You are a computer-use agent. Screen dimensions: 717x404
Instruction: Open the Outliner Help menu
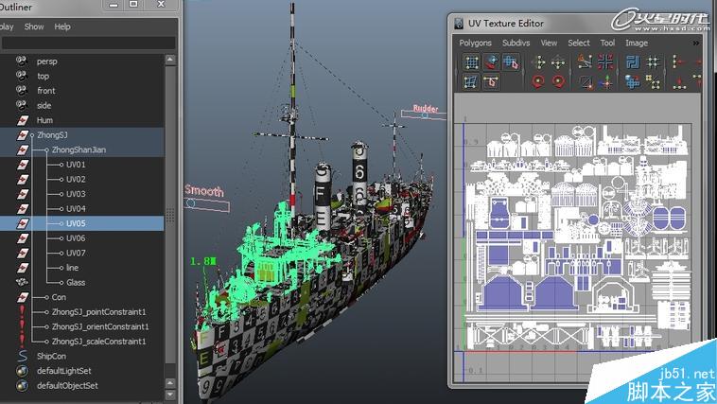(62, 26)
